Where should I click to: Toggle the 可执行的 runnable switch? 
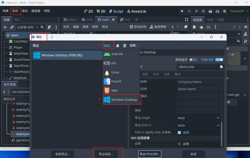click(219, 60)
